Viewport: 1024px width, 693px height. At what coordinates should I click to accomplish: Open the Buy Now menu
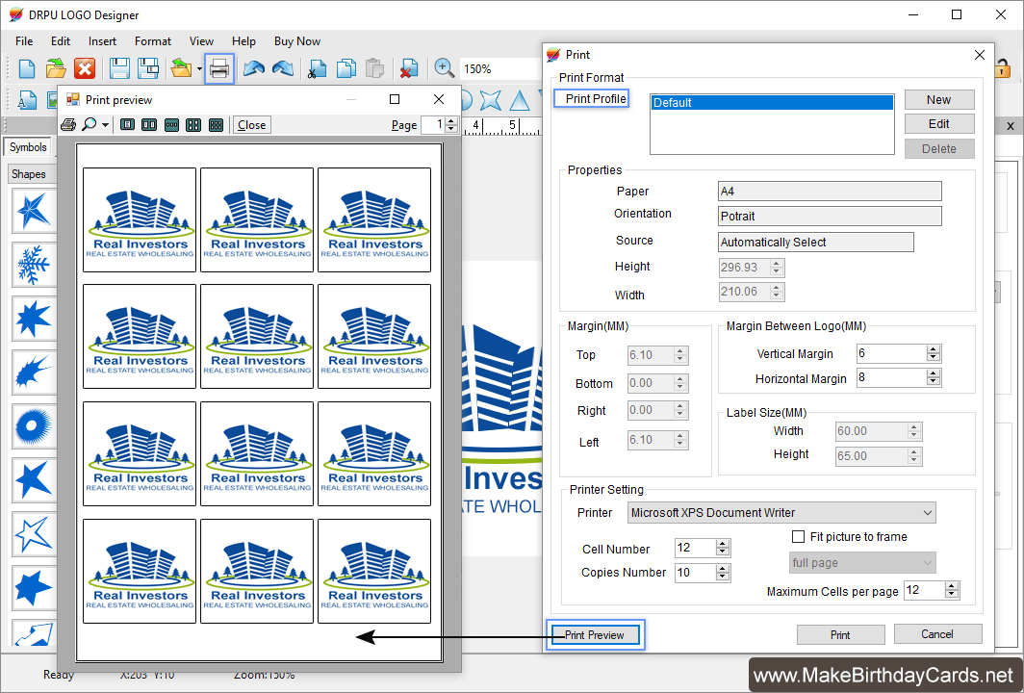click(297, 41)
